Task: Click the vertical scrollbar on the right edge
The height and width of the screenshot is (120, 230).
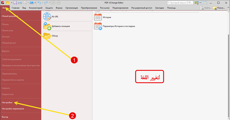Action: point(229,76)
